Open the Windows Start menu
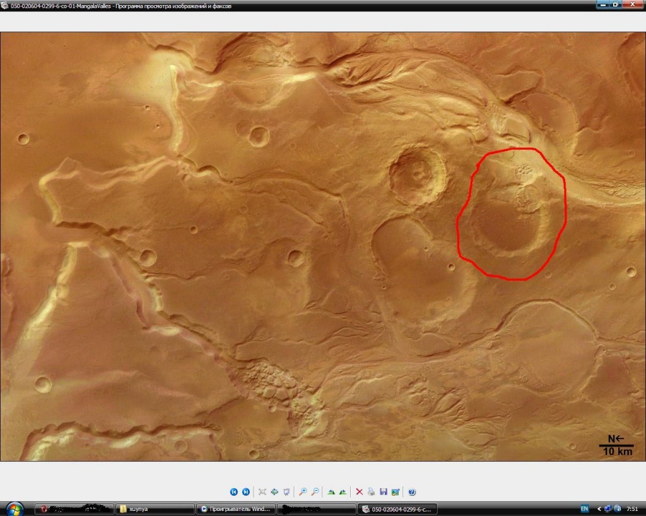The width and height of the screenshot is (646, 516). point(14,508)
